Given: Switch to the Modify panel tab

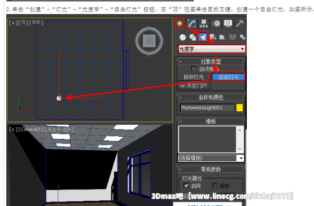Looking at the screenshot, I should tap(192, 23).
